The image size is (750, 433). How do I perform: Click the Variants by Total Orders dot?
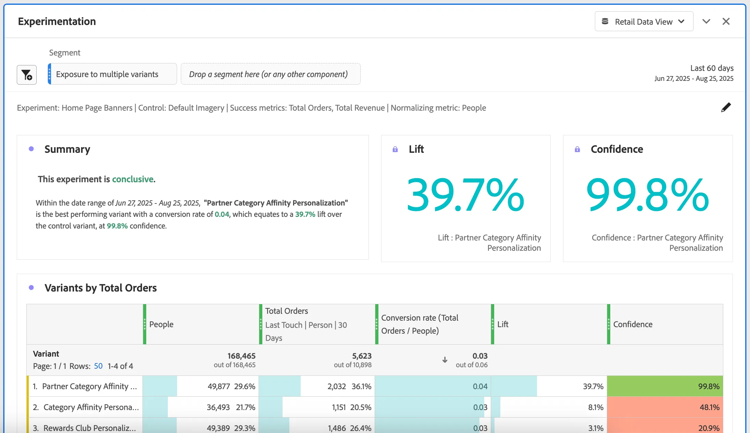point(31,288)
